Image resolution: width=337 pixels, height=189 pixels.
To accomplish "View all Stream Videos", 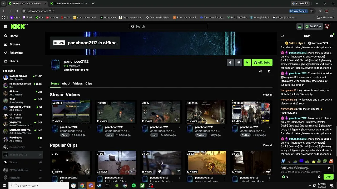I will tap(267, 95).
